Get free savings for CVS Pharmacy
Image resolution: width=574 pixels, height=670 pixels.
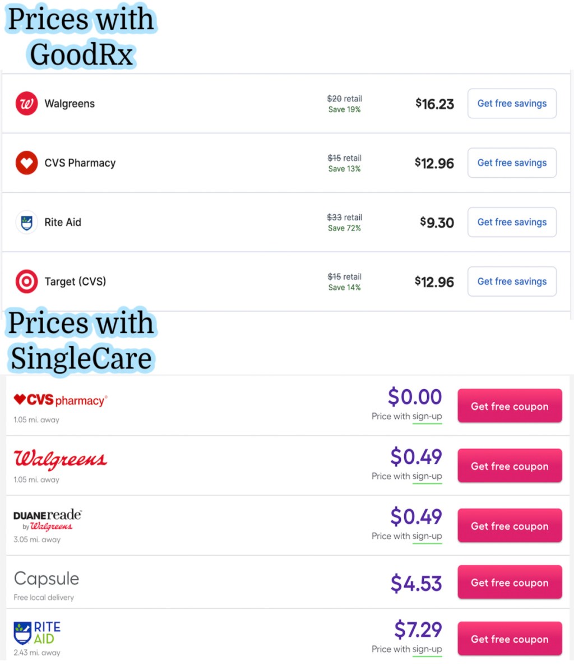point(512,163)
